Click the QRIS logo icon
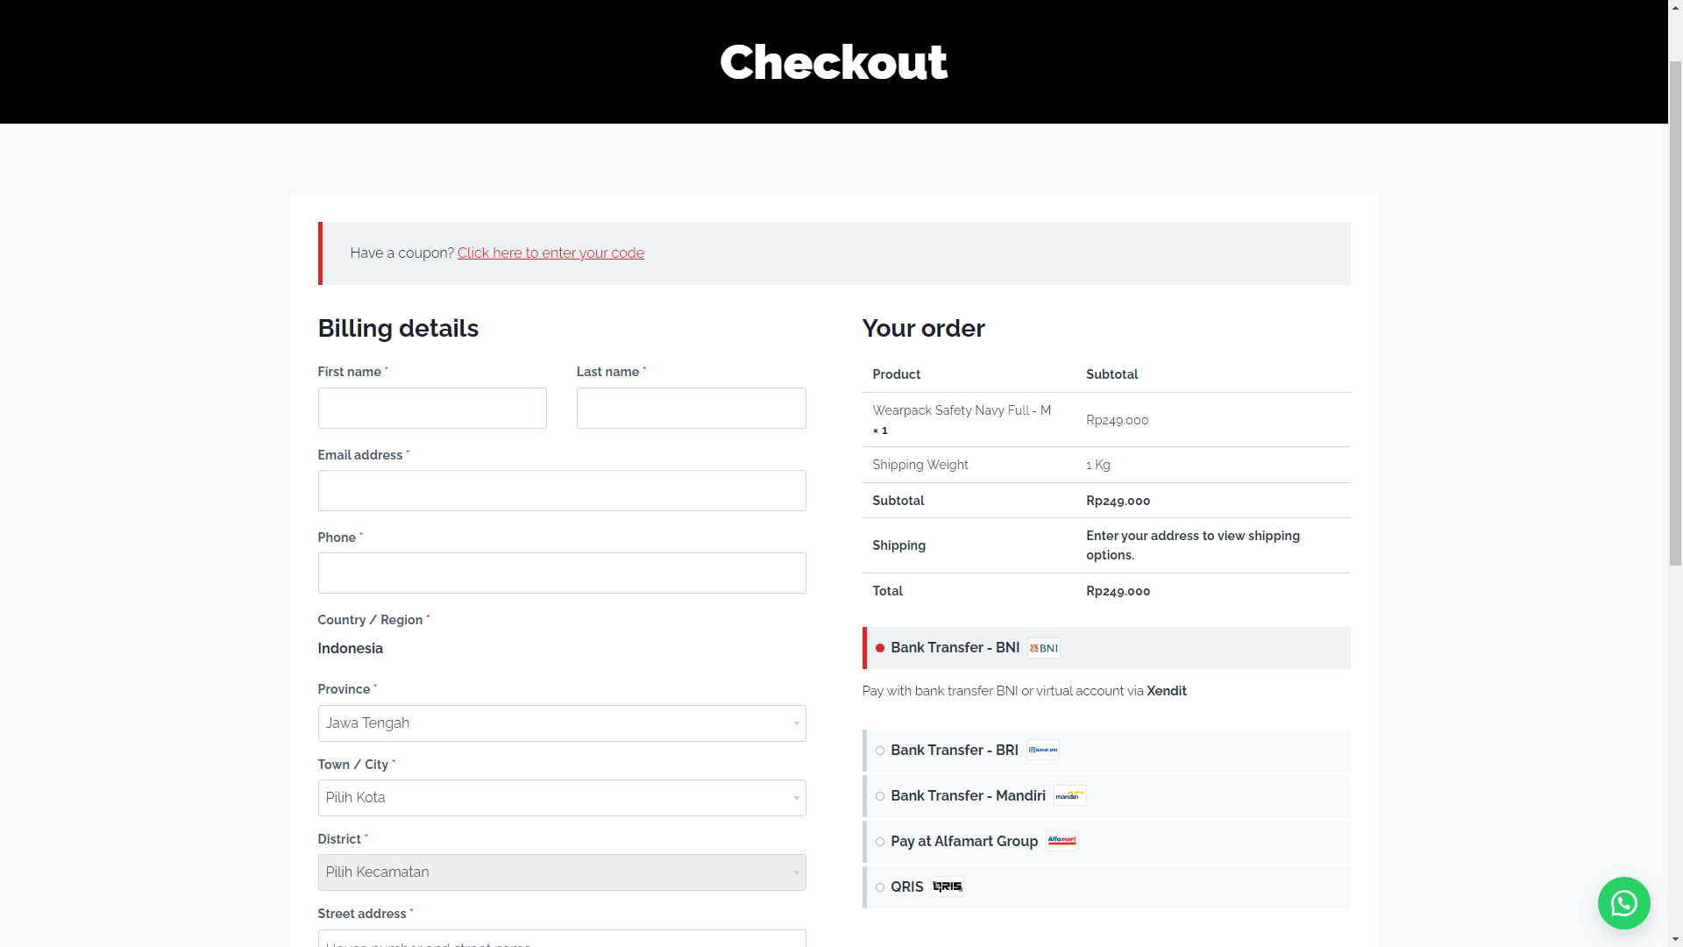The height and width of the screenshot is (947, 1683). click(947, 886)
